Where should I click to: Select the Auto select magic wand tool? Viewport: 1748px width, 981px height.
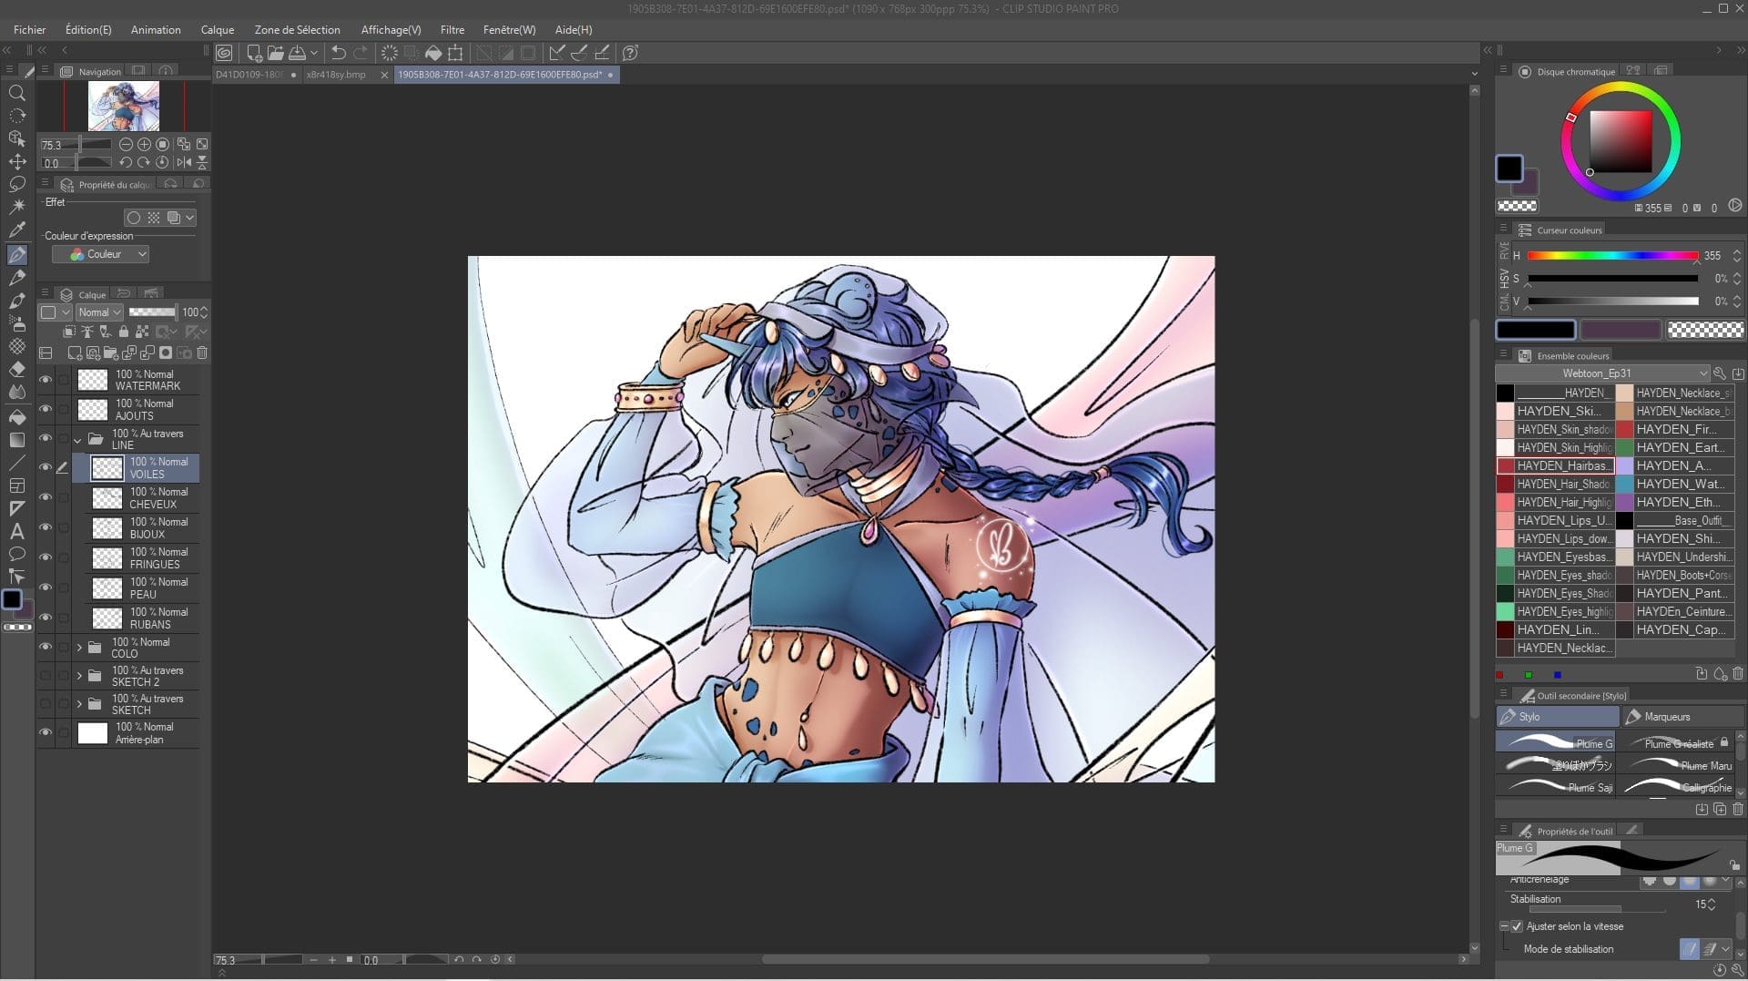[16, 208]
